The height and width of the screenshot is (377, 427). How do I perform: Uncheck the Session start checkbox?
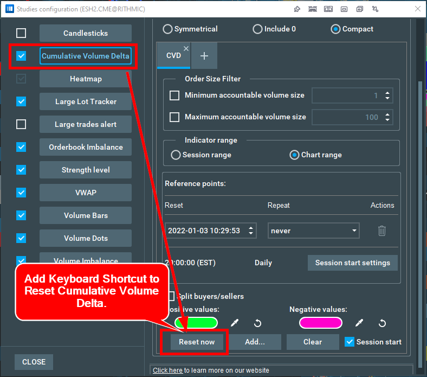pyautogui.click(x=350, y=342)
